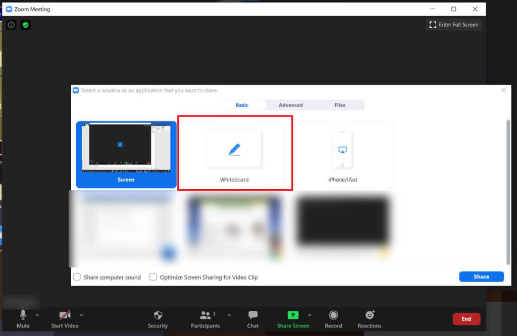Viewport: 517px width, 336px height.
Task: Close the Zoom Meeting window
Action: (x=475, y=9)
